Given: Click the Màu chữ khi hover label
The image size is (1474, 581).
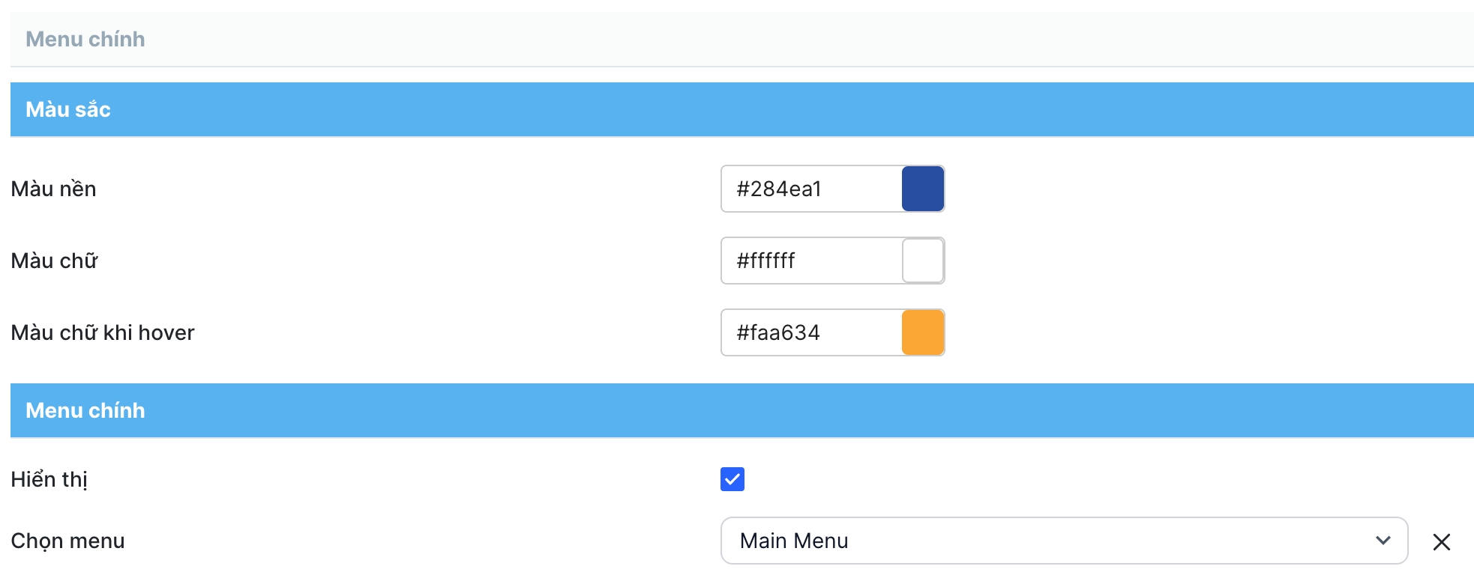Looking at the screenshot, I should point(103,332).
